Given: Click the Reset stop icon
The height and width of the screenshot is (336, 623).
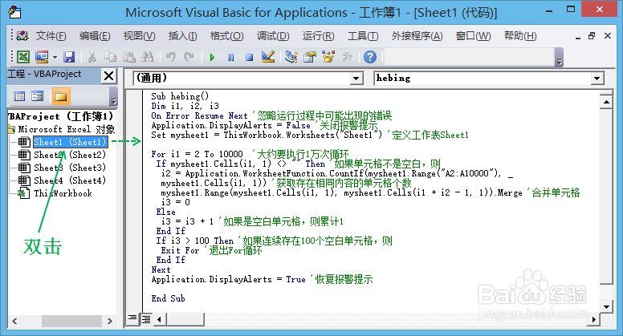Looking at the screenshot, I should click(249, 58).
